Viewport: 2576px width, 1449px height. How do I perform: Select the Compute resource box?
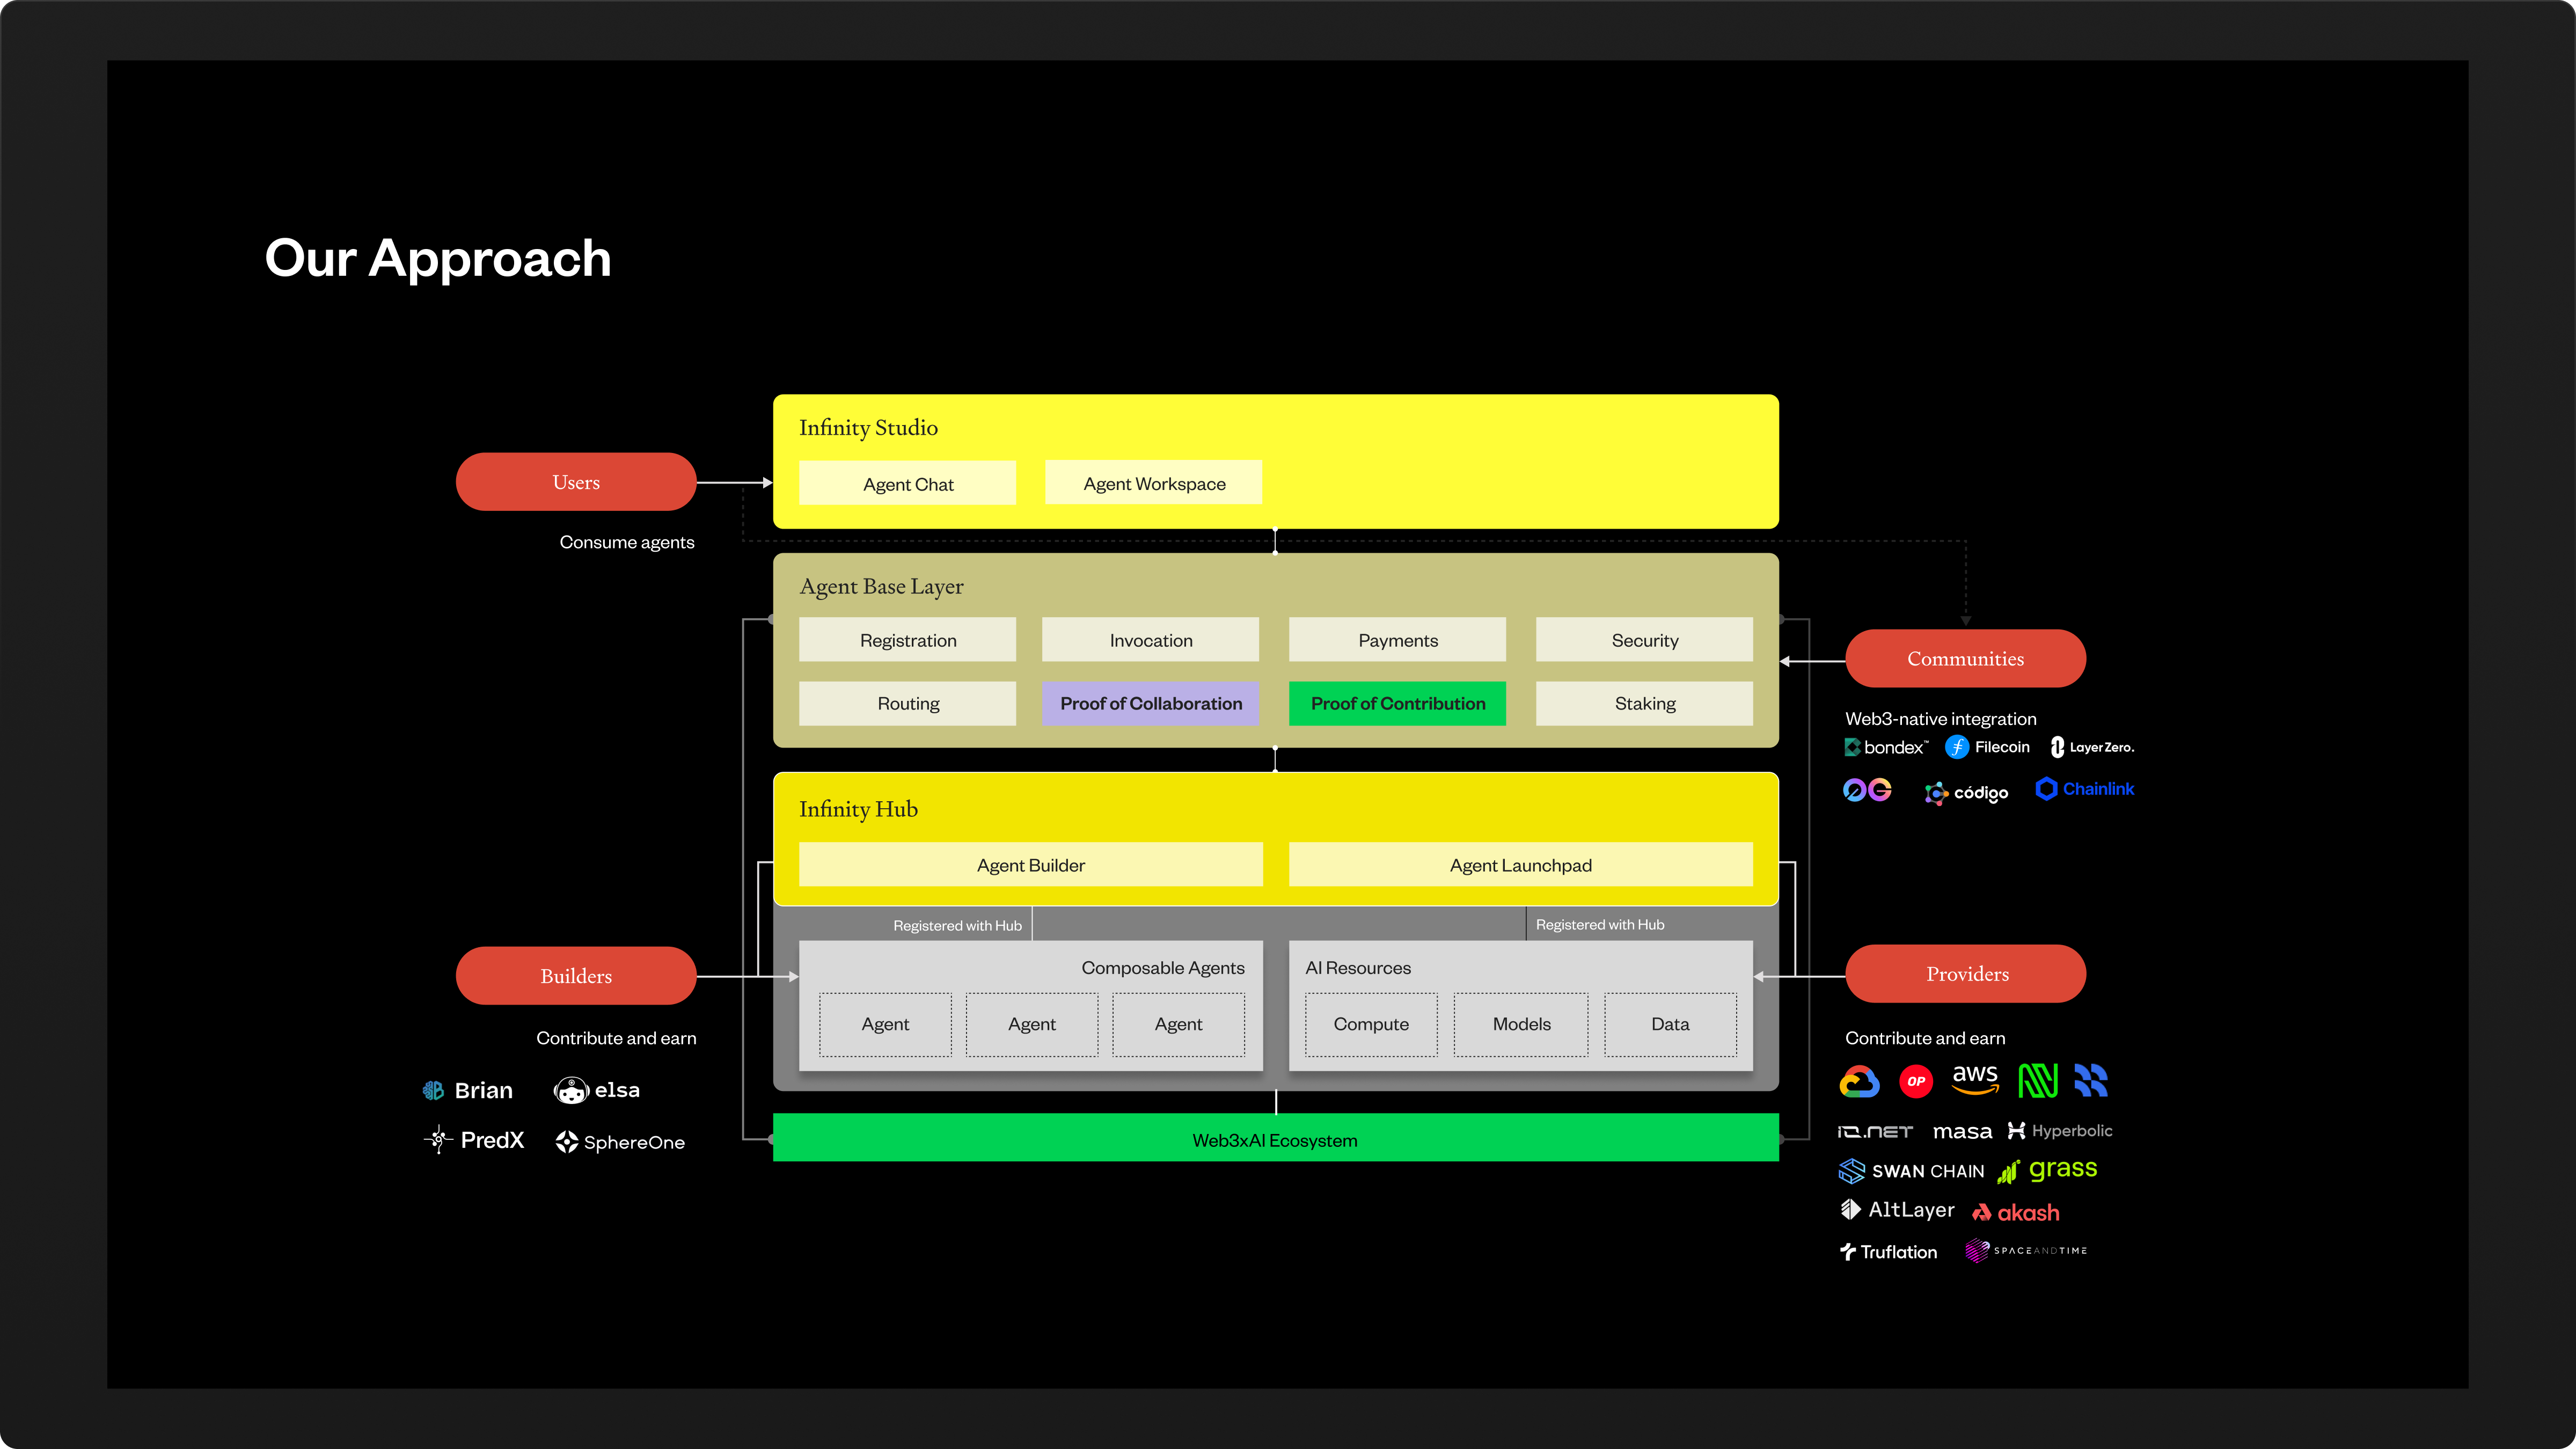[1371, 1024]
